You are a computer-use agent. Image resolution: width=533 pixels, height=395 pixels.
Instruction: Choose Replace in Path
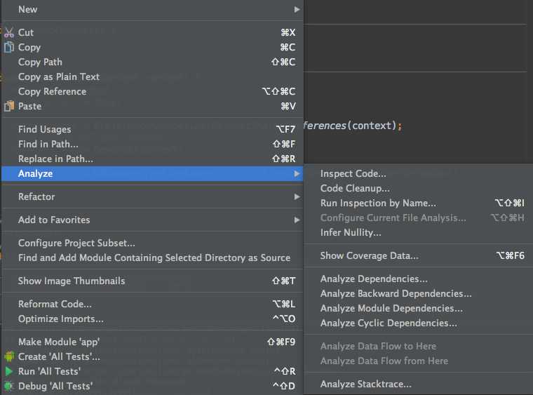pos(55,159)
